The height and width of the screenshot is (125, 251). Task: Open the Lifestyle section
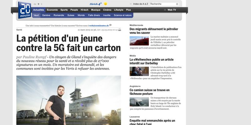(x=119, y=10)
